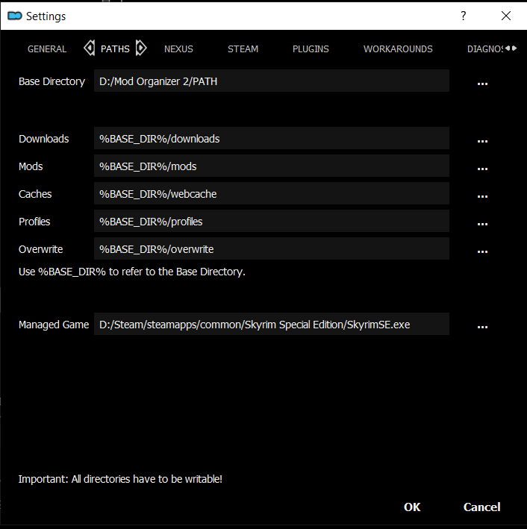527x529 pixels.
Task: Close the Settings dialog
Action: (x=506, y=16)
